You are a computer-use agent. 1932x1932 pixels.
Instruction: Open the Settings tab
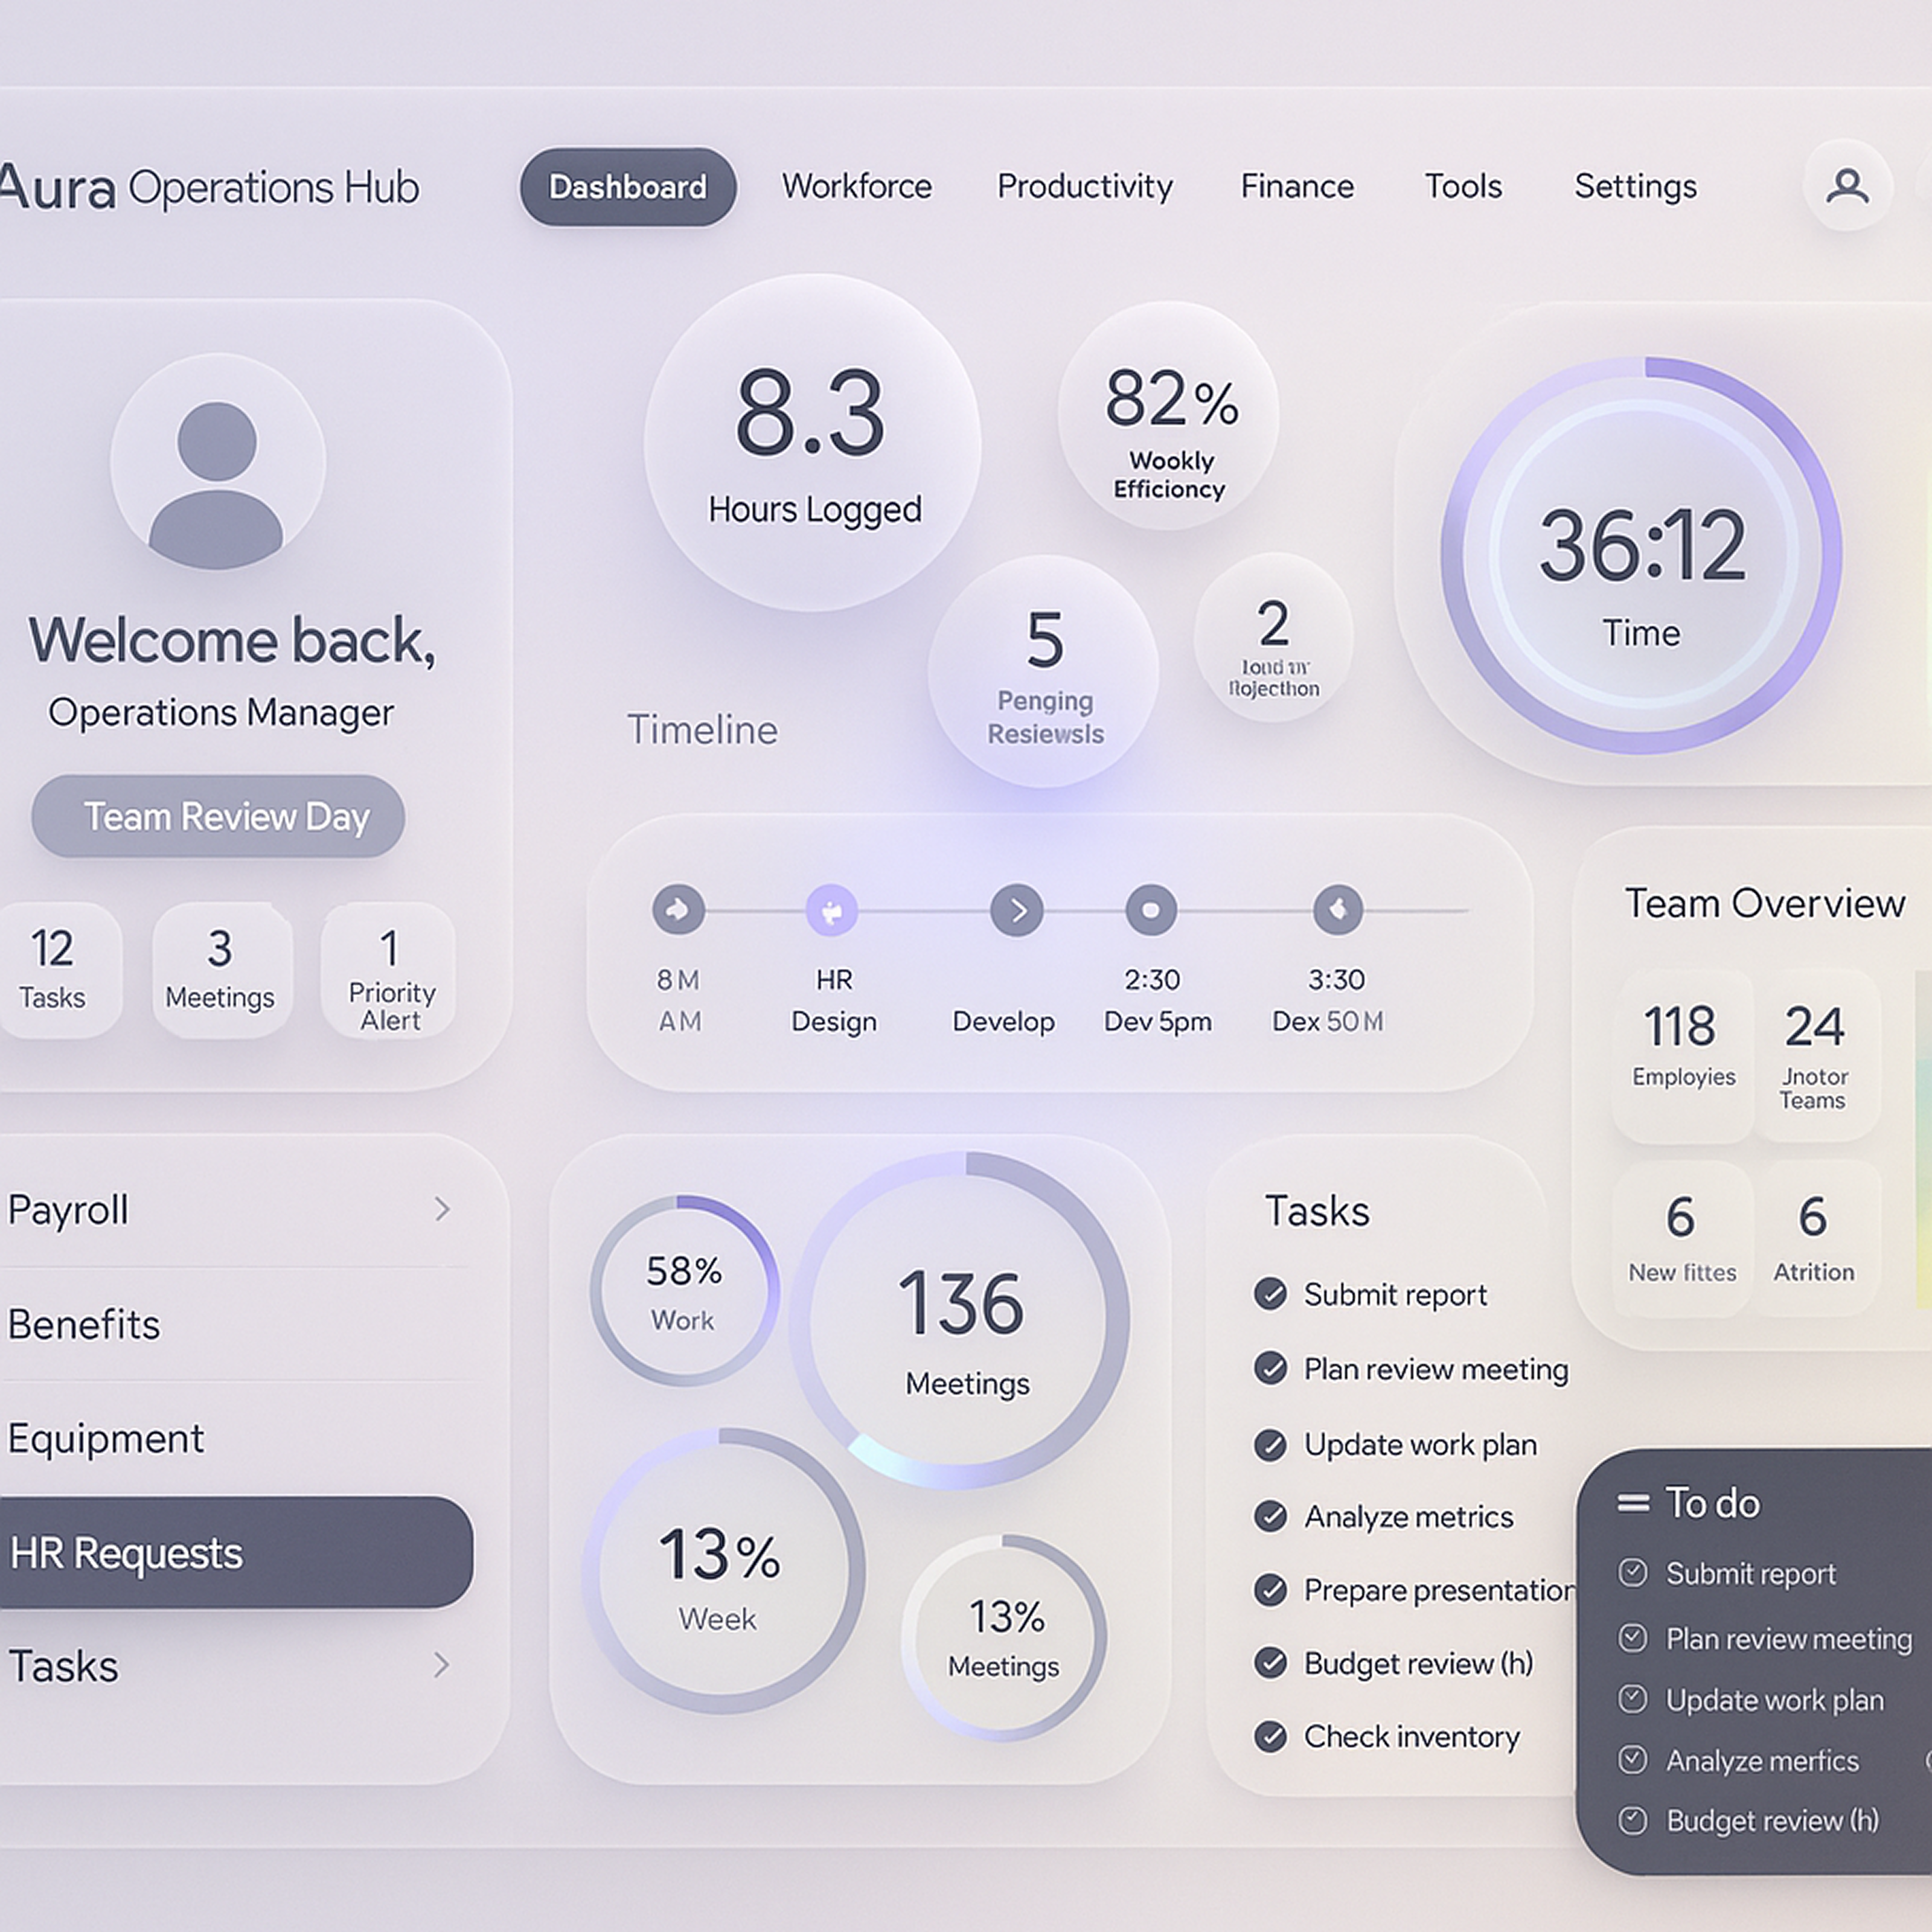1636,186
